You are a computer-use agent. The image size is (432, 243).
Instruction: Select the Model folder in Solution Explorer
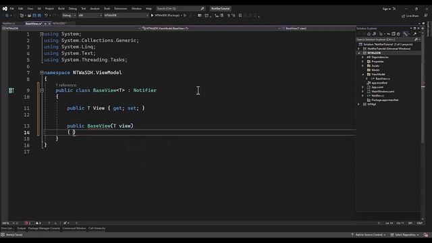pos(375,70)
